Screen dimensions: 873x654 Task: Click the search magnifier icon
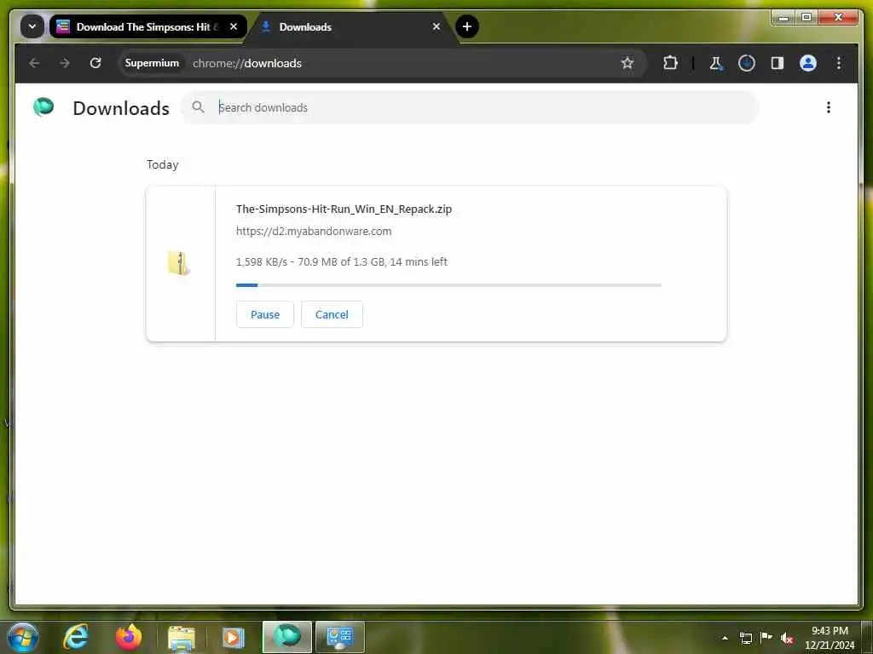[x=198, y=106]
